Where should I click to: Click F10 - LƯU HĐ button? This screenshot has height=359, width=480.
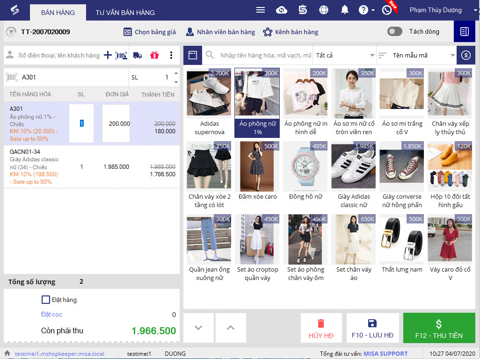[x=372, y=328]
